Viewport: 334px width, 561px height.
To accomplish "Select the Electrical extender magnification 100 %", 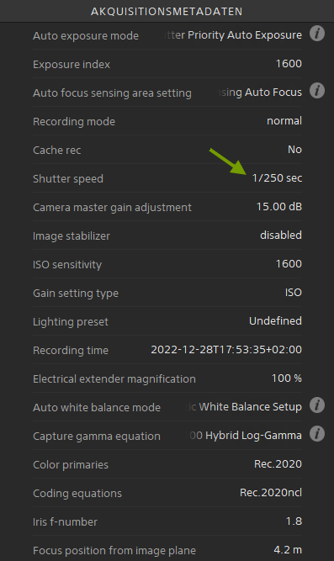I will click(287, 378).
